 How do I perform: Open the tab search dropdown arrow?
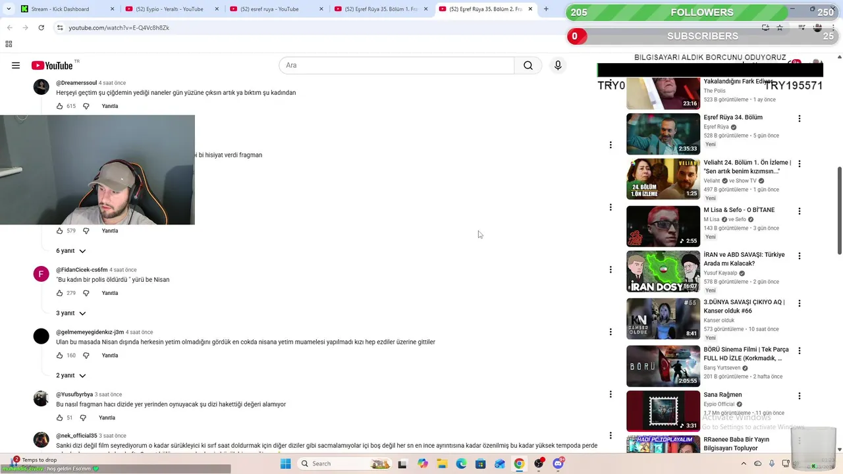click(8, 9)
